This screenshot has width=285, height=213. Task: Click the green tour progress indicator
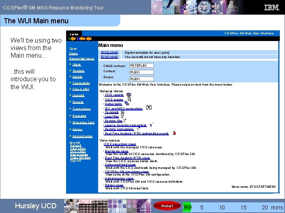(187, 207)
